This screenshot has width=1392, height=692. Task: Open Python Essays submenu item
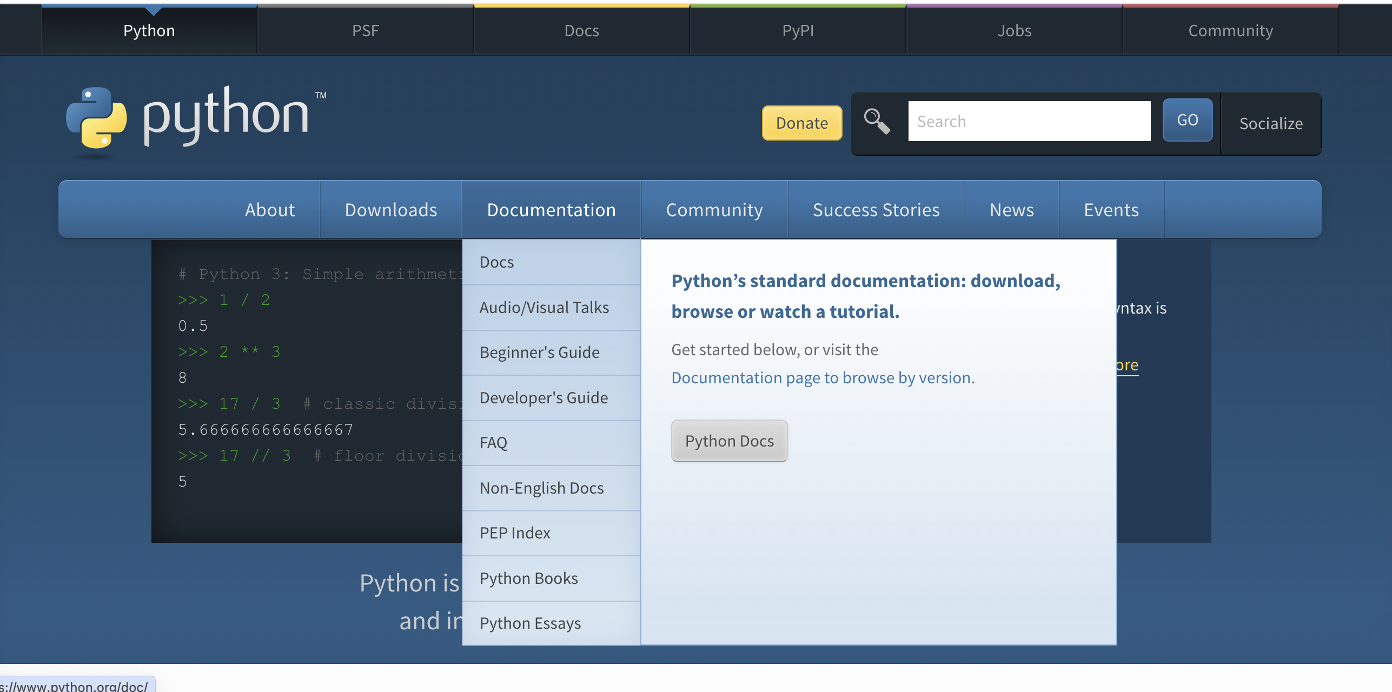[x=530, y=623]
